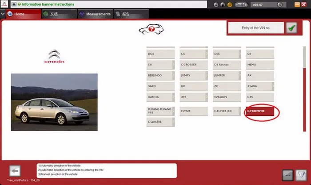Click the orange round icon in the top bar

pyautogui.click(x=230, y=4)
